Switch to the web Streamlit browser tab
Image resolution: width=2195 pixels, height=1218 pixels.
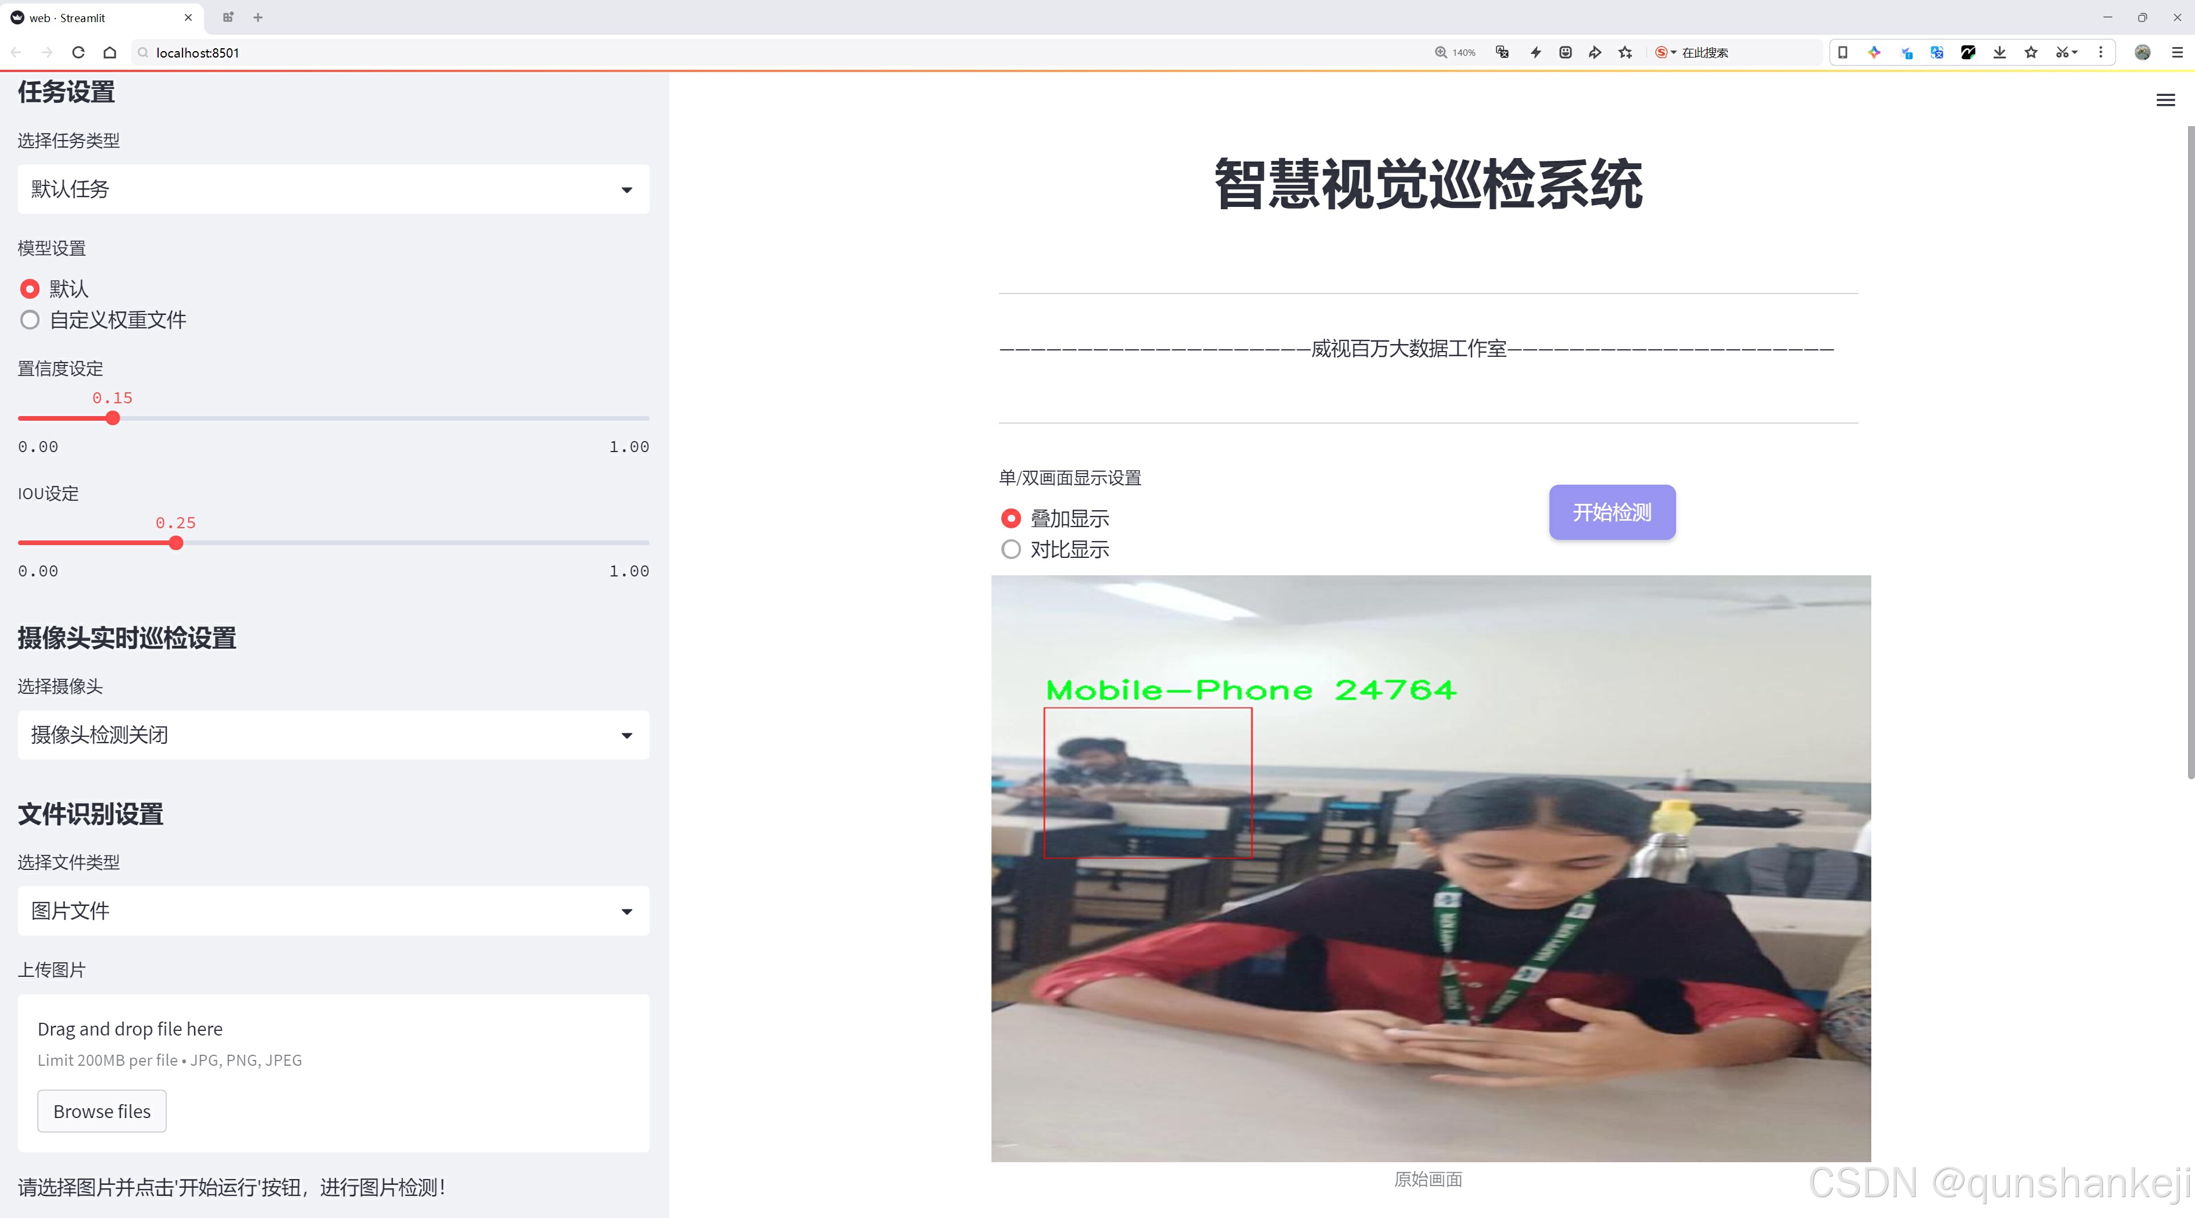pos(94,17)
